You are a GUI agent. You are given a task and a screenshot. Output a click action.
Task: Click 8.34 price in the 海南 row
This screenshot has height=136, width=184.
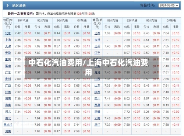click(x=18, y=105)
